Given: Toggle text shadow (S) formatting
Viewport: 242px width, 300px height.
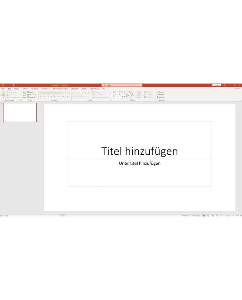Looking at the screenshot, I should click(49, 97).
